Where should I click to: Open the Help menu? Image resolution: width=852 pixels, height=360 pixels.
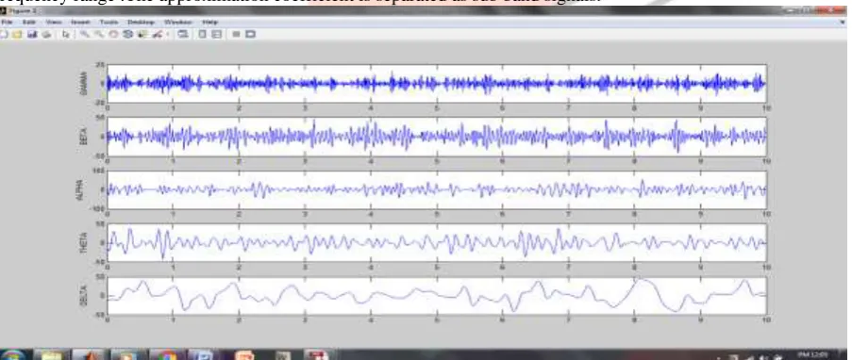[x=209, y=23]
